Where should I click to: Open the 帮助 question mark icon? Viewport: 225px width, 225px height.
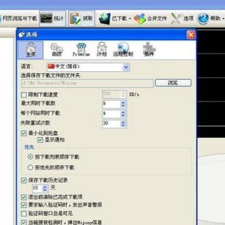pyautogui.click(x=203, y=19)
